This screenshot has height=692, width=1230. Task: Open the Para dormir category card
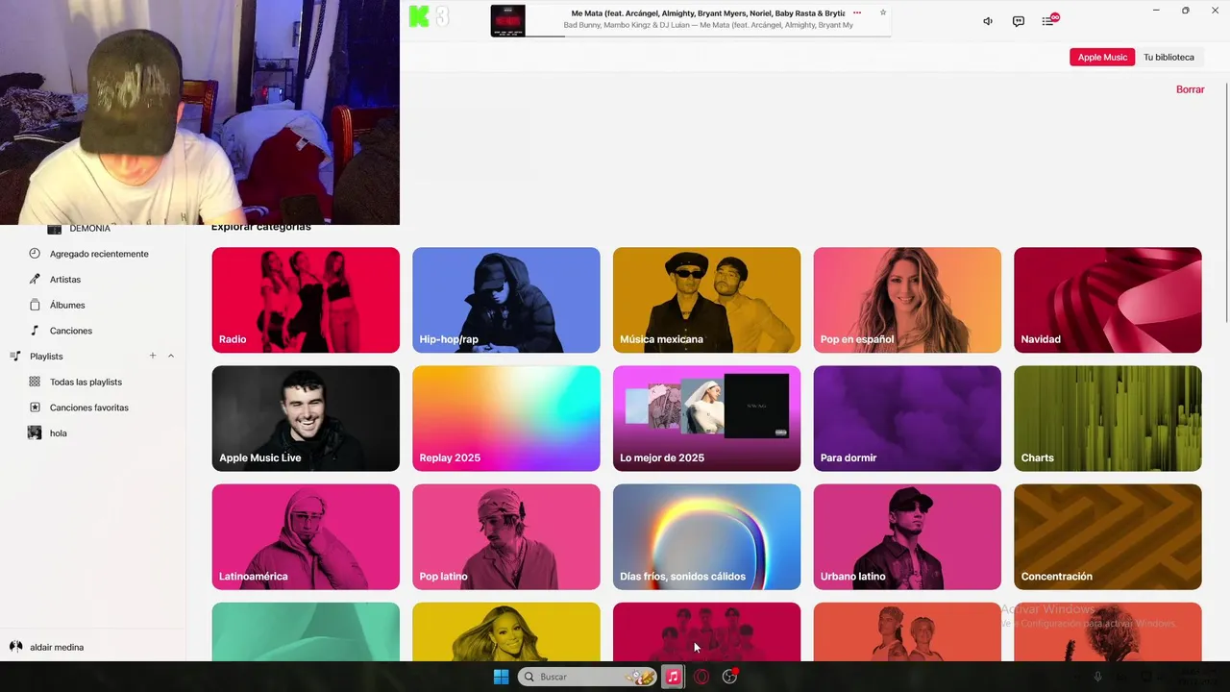click(907, 418)
